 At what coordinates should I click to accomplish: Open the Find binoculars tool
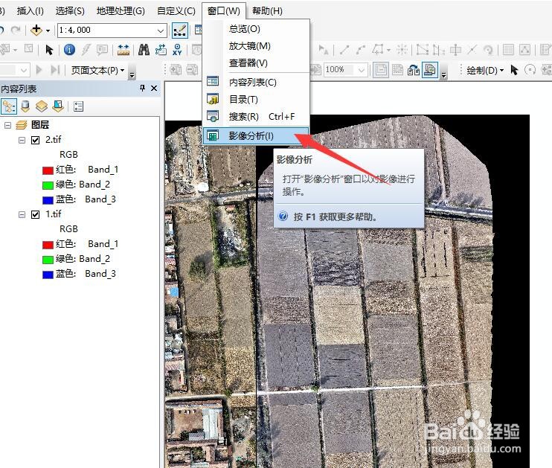pyautogui.click(x=144, y=50)
